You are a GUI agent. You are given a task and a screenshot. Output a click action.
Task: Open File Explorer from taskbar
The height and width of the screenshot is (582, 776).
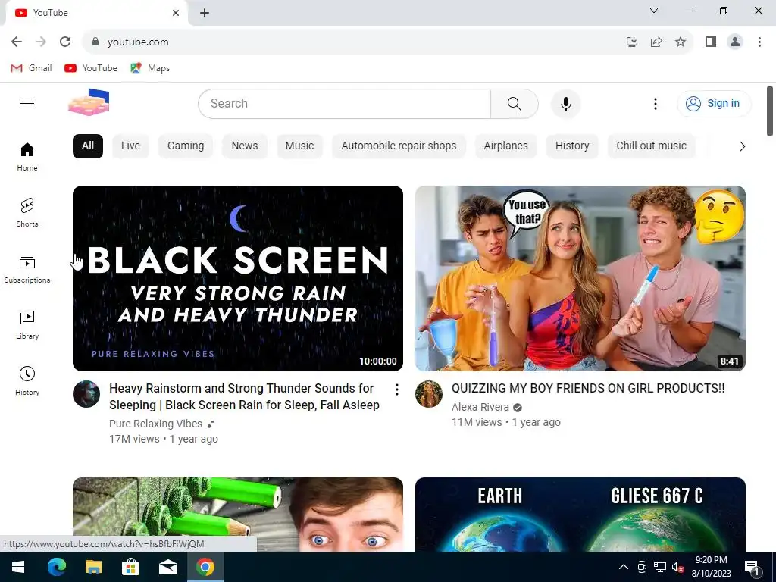93,567
